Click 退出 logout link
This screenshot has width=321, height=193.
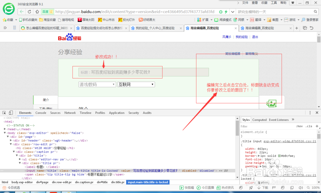click(255, 37)
